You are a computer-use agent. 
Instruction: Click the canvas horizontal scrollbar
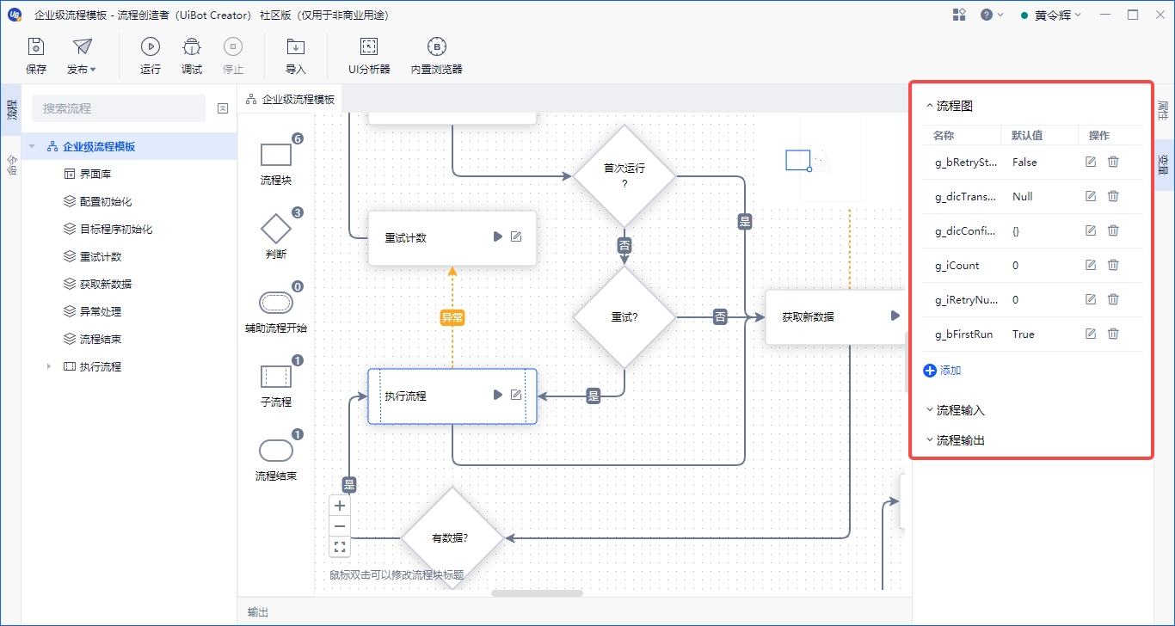(x=537, y=592)
